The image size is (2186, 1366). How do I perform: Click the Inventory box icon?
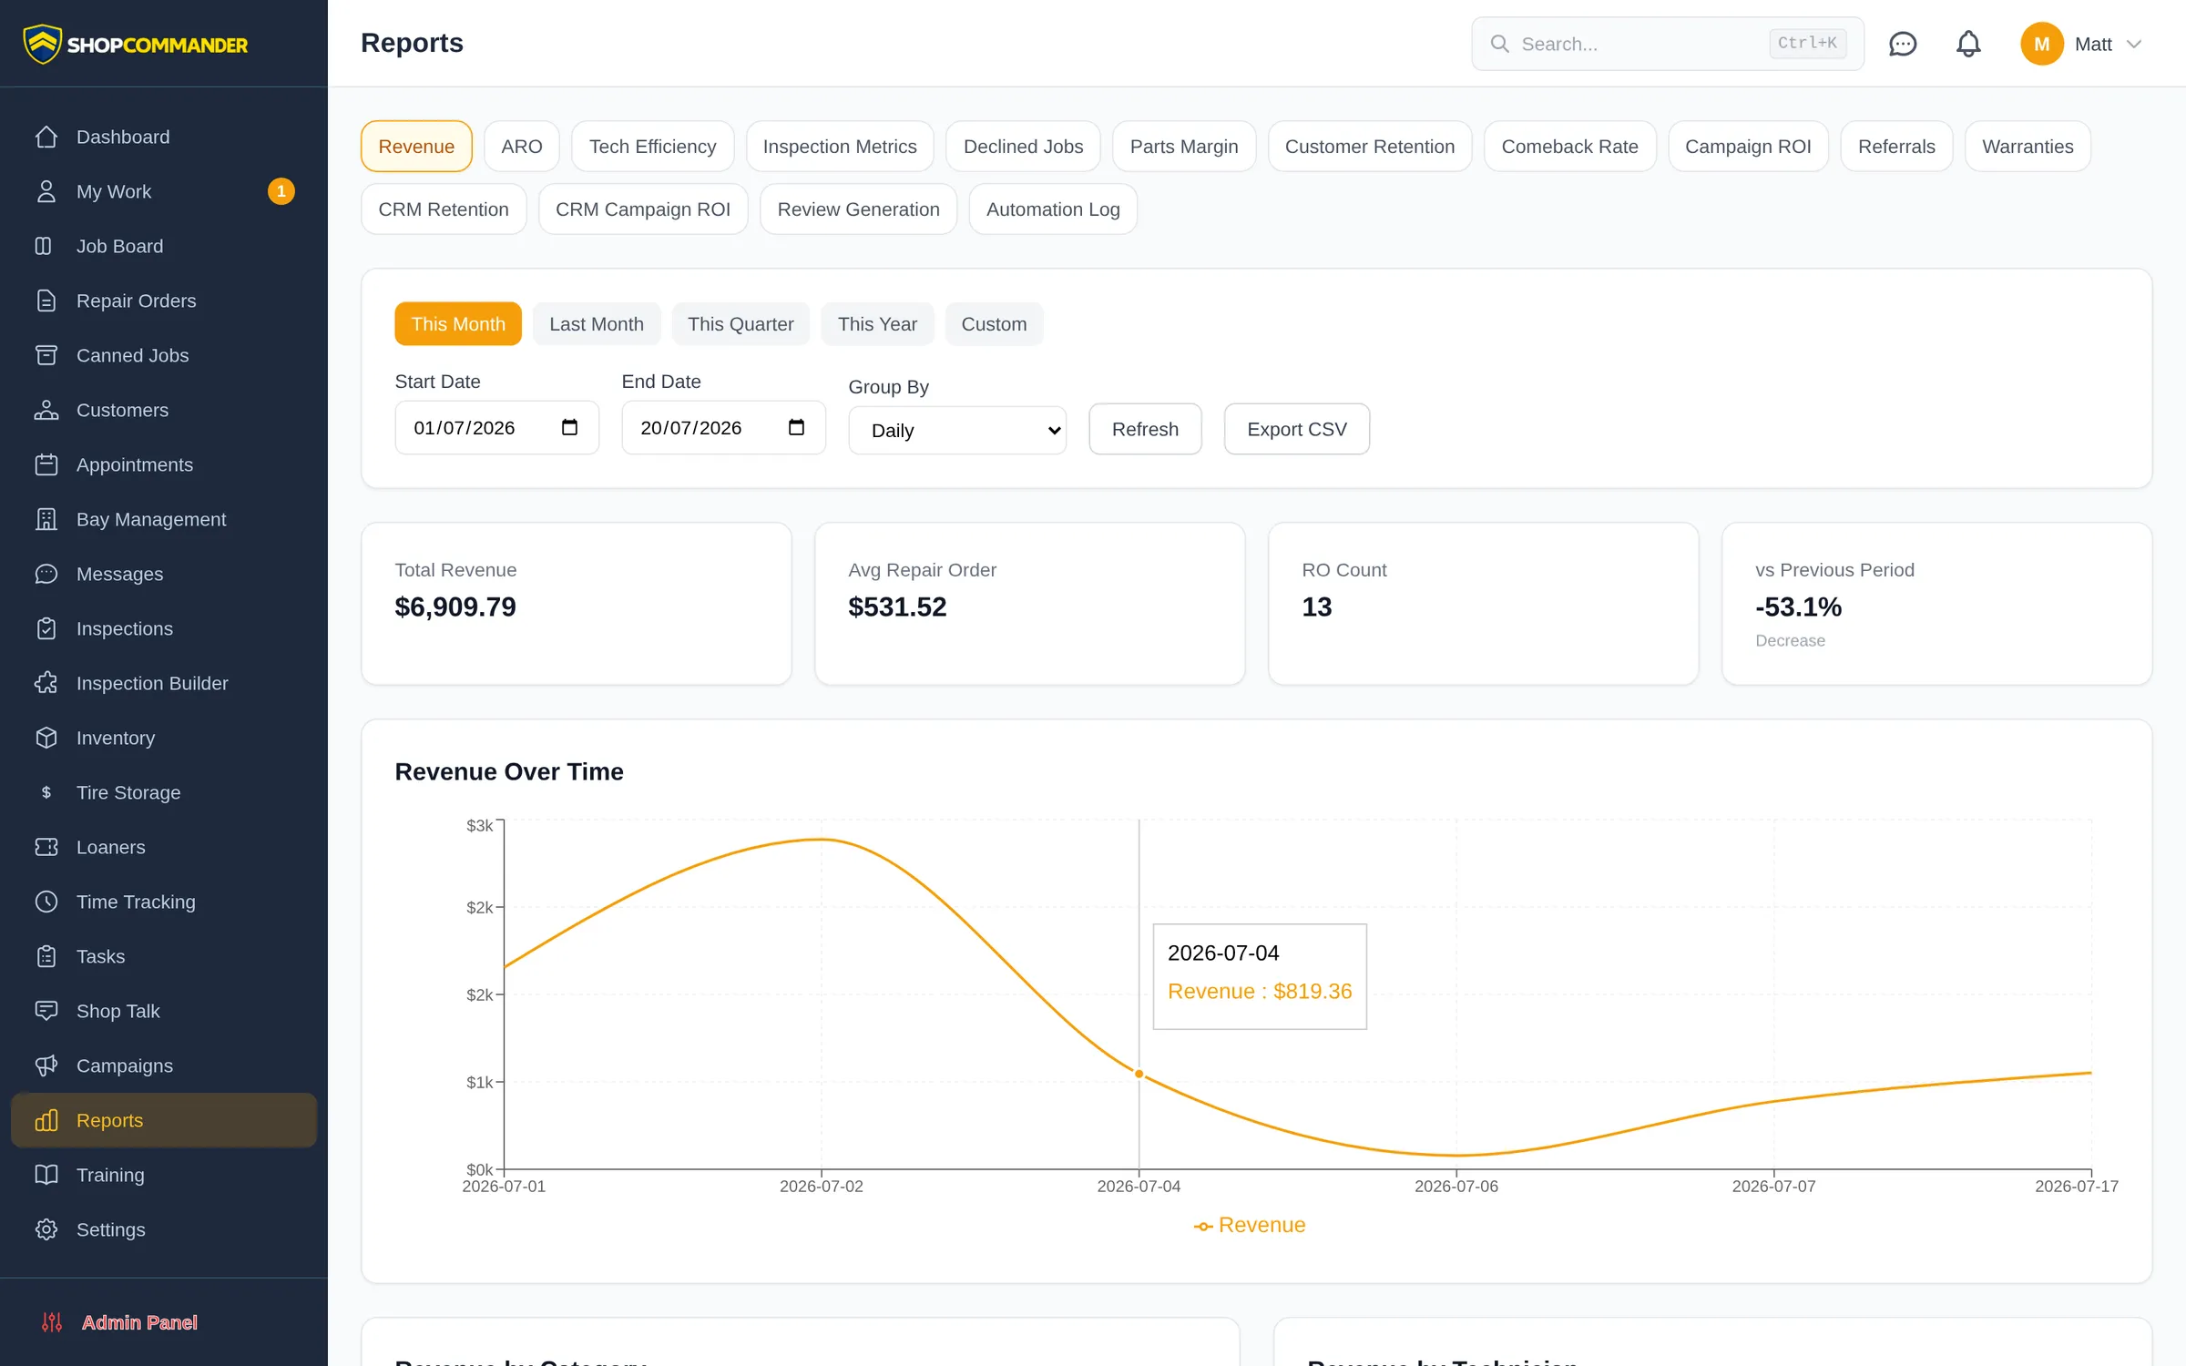click(46, 738)
